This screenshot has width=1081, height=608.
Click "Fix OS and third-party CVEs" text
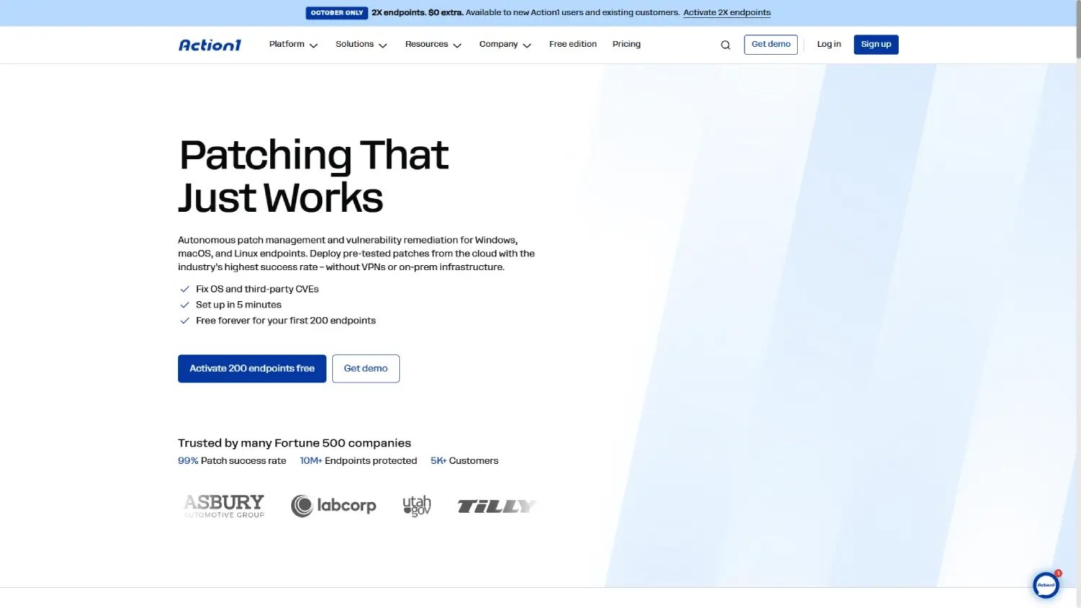[257, 289]
